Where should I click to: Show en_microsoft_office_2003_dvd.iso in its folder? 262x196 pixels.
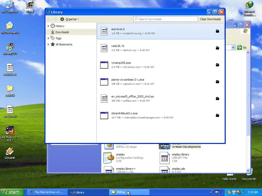point(217,99)
